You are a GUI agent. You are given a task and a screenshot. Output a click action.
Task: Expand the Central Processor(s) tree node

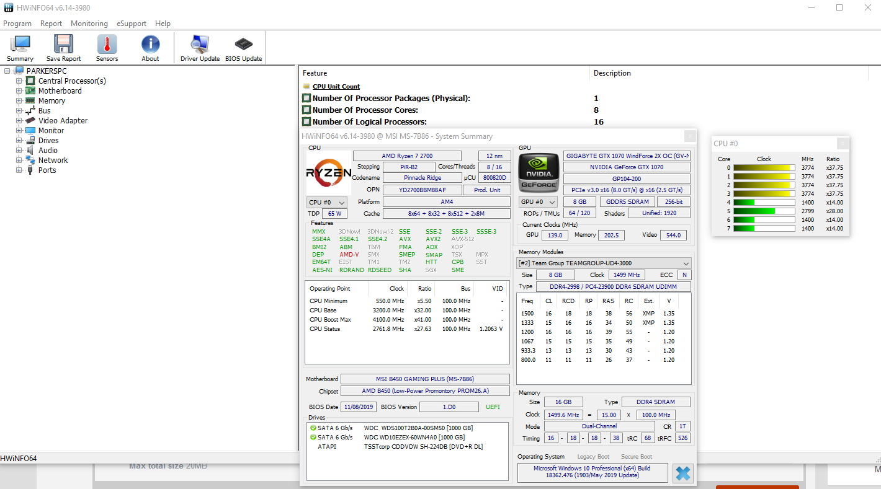tap(19, 81)
